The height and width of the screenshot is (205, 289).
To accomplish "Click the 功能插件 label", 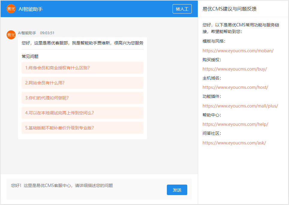I will coord(212,96).
